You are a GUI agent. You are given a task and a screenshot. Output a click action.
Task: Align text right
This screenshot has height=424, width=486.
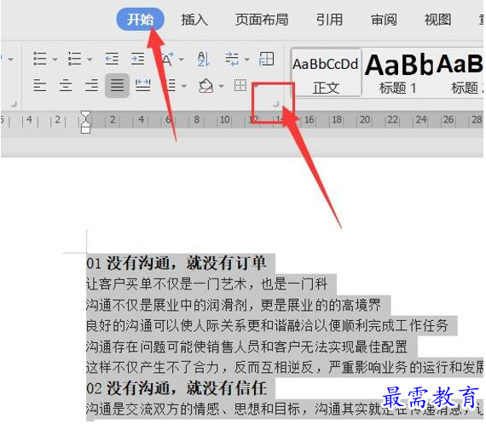pos(91,85)
